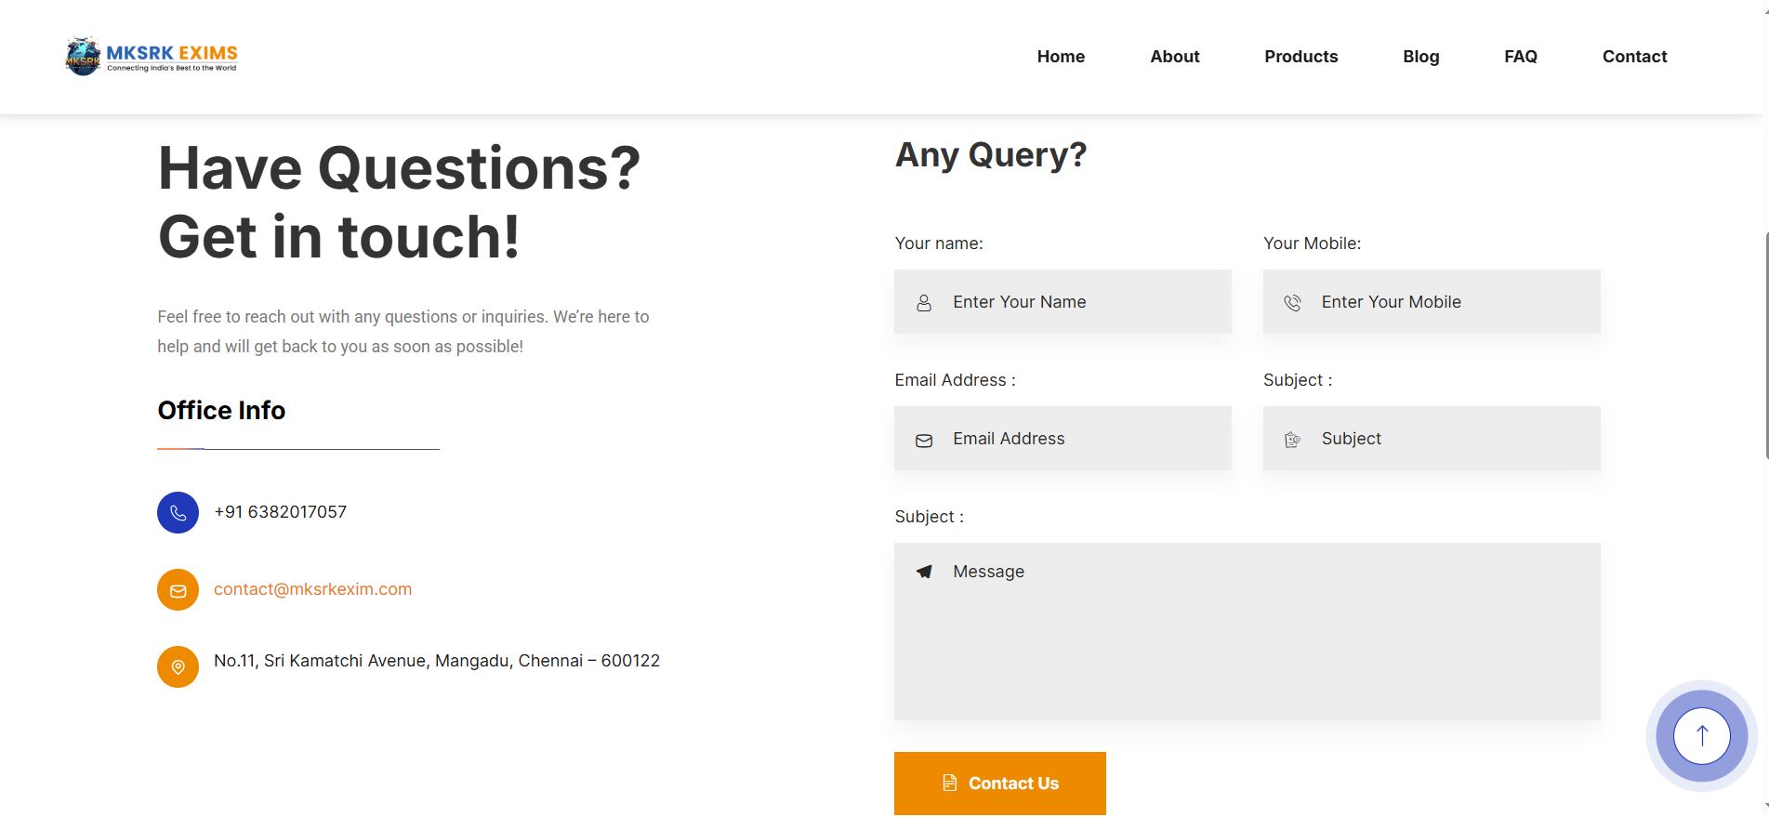This screenshot has height=817, width=1769.
Task: Go to the Products page
Action: click(x=1300, y=57)
